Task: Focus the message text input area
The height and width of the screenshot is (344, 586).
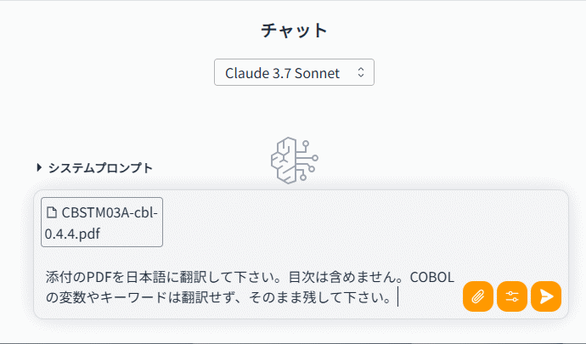Action: coord(255,288)
